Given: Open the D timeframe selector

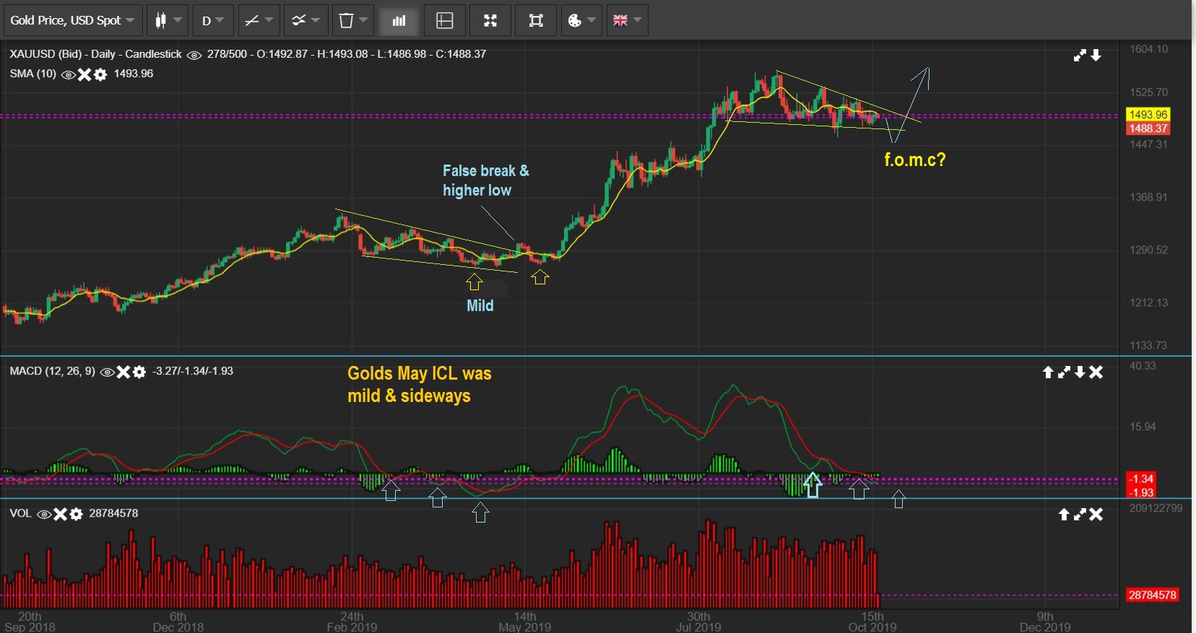Looking at the screenshot, I should point(212,20).
